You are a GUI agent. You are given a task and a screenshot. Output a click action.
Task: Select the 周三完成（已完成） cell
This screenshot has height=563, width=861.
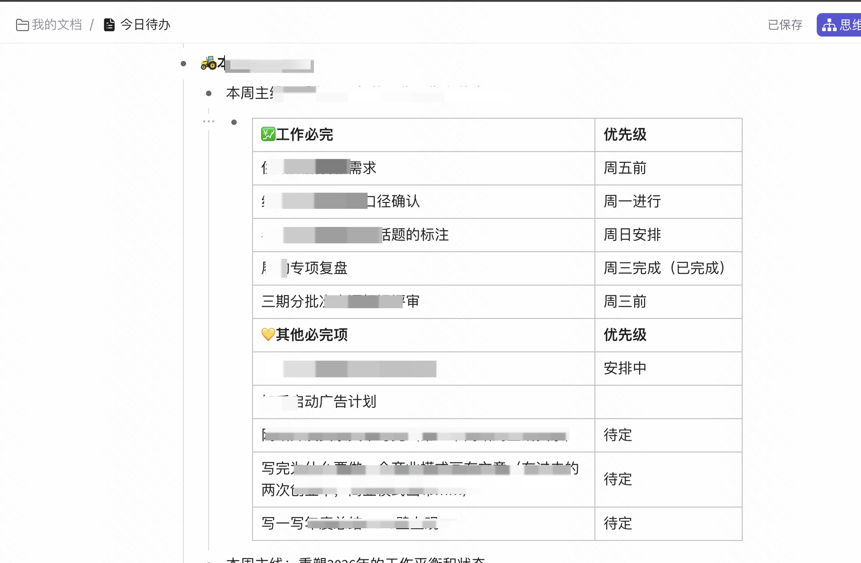pyautogui.click(x=669, y=268)
